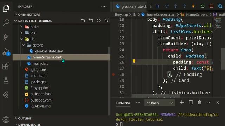Open Explorer more actions ellipsis

pos(103,6)
